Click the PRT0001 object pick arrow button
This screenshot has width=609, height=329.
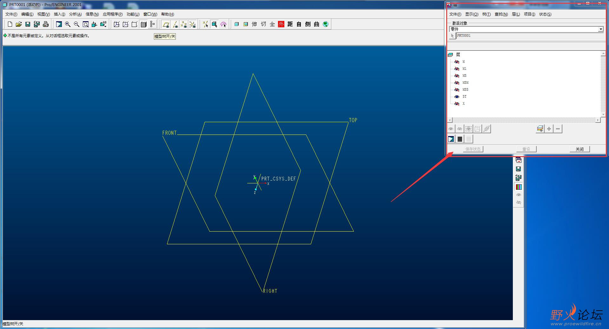coord(453,36)
